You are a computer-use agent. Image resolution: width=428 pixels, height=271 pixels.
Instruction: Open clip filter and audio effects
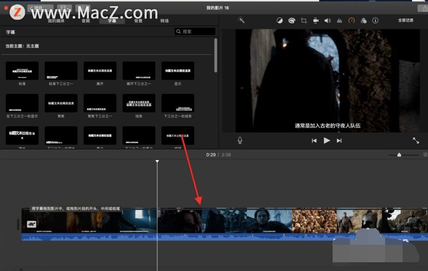(x=363, y=21)
